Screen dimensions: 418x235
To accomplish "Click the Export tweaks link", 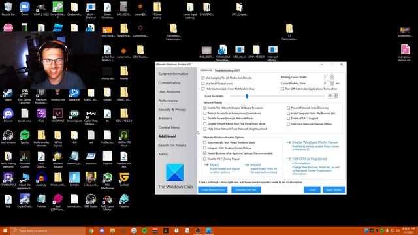I will [x=215, y=165].
